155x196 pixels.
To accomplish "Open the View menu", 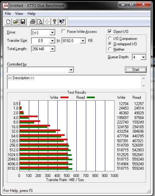I will point(19,14).
